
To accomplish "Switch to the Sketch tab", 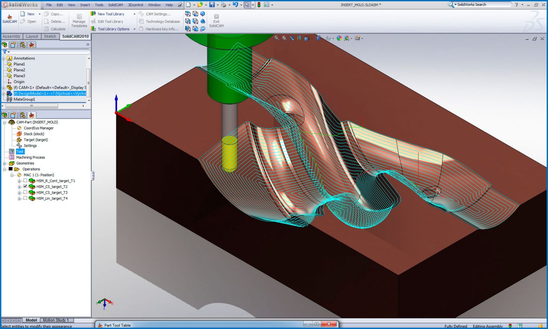I will [x=50, y=36].
